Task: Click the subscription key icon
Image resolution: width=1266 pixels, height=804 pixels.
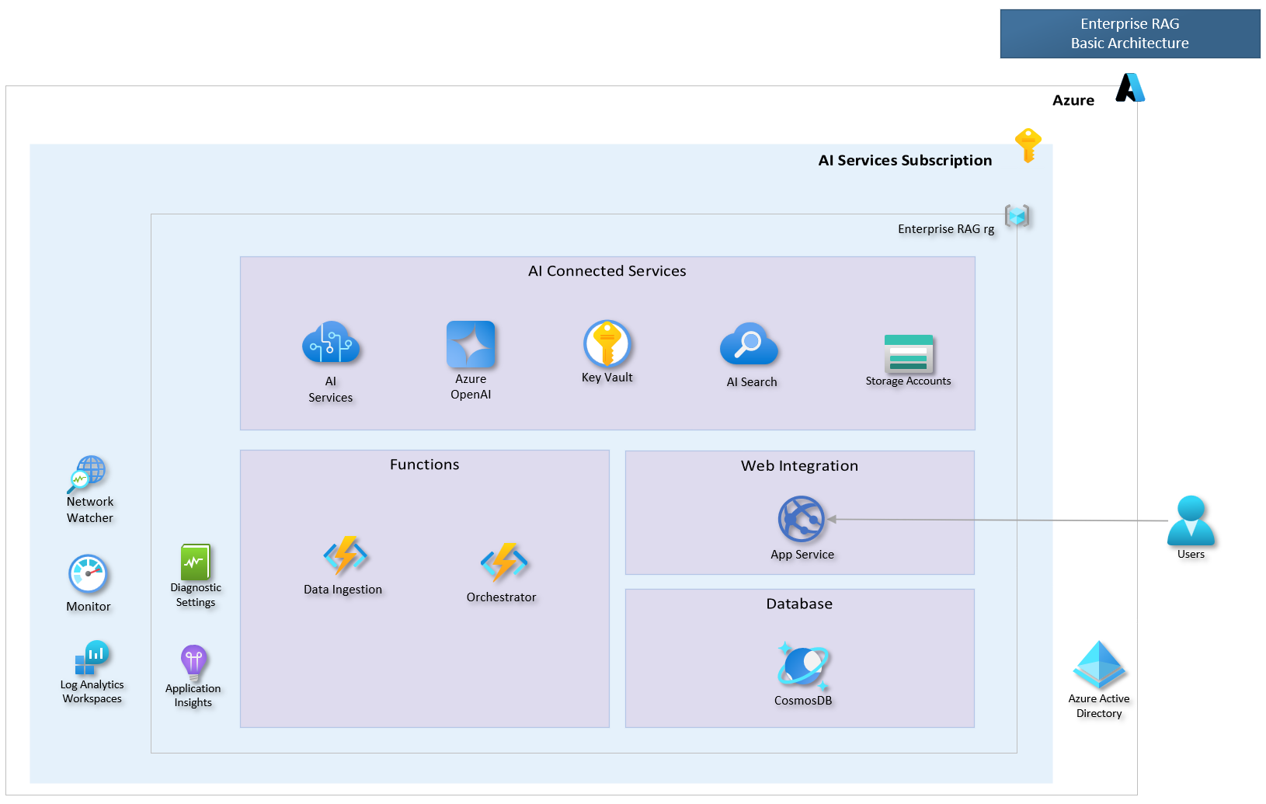Action: click(1028, 145)
